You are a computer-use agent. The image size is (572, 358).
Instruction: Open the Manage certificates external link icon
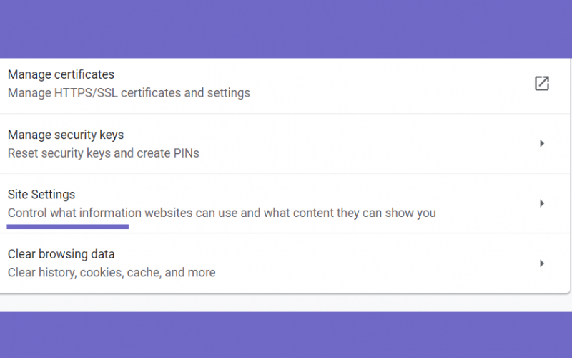click(542, 83)
